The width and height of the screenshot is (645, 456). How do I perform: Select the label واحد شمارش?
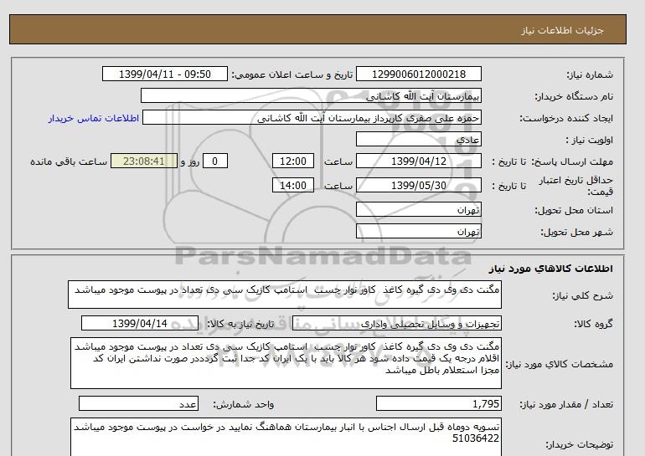pos(243,405)
